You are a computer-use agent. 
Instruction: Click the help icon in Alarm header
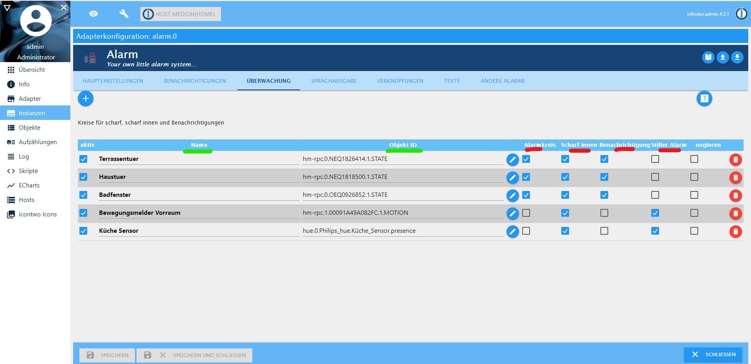[x=708, y=57]
